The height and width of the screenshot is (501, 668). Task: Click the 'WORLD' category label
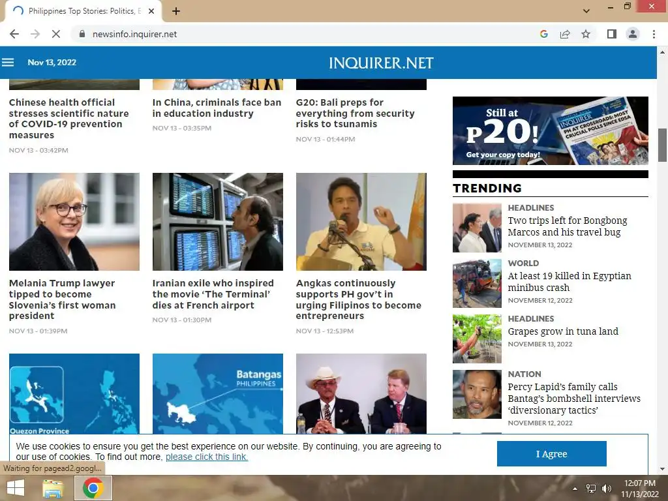pyautogui.click(x=523, y=264)
